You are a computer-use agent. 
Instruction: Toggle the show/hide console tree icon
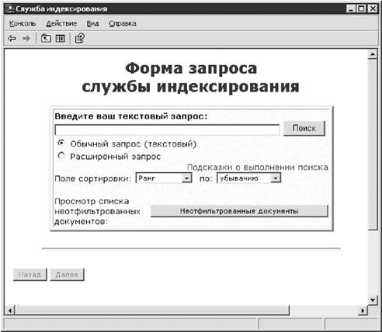61,39
